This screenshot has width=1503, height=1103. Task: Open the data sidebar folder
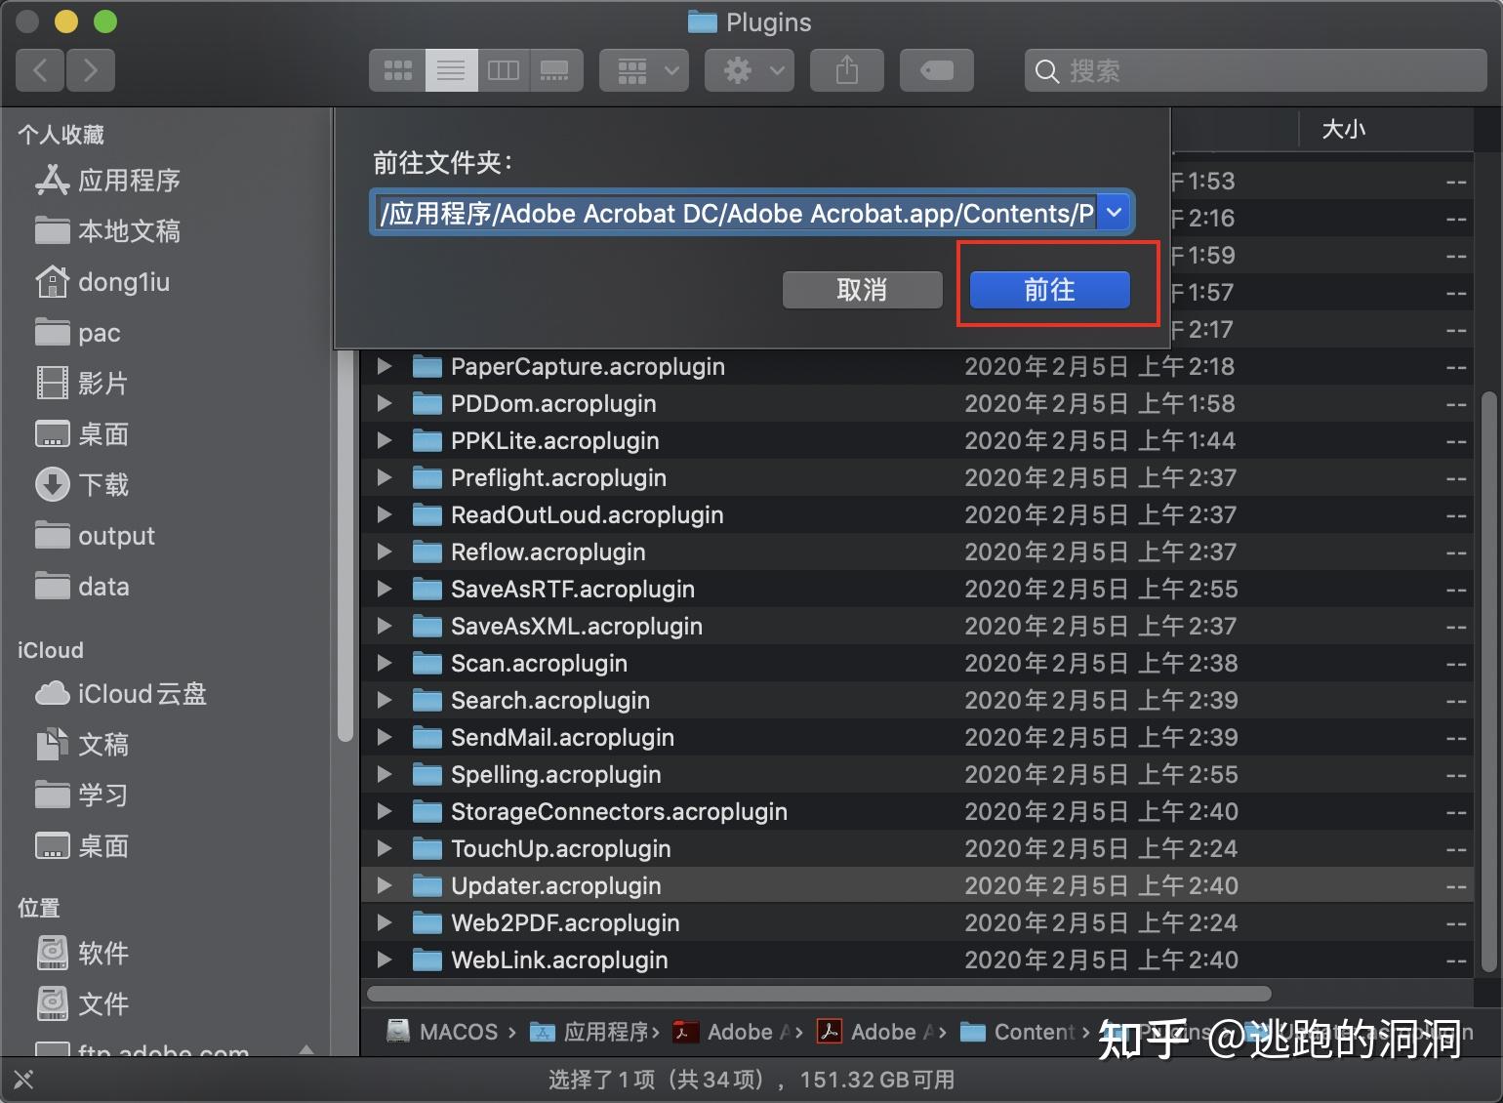(82, 587)
